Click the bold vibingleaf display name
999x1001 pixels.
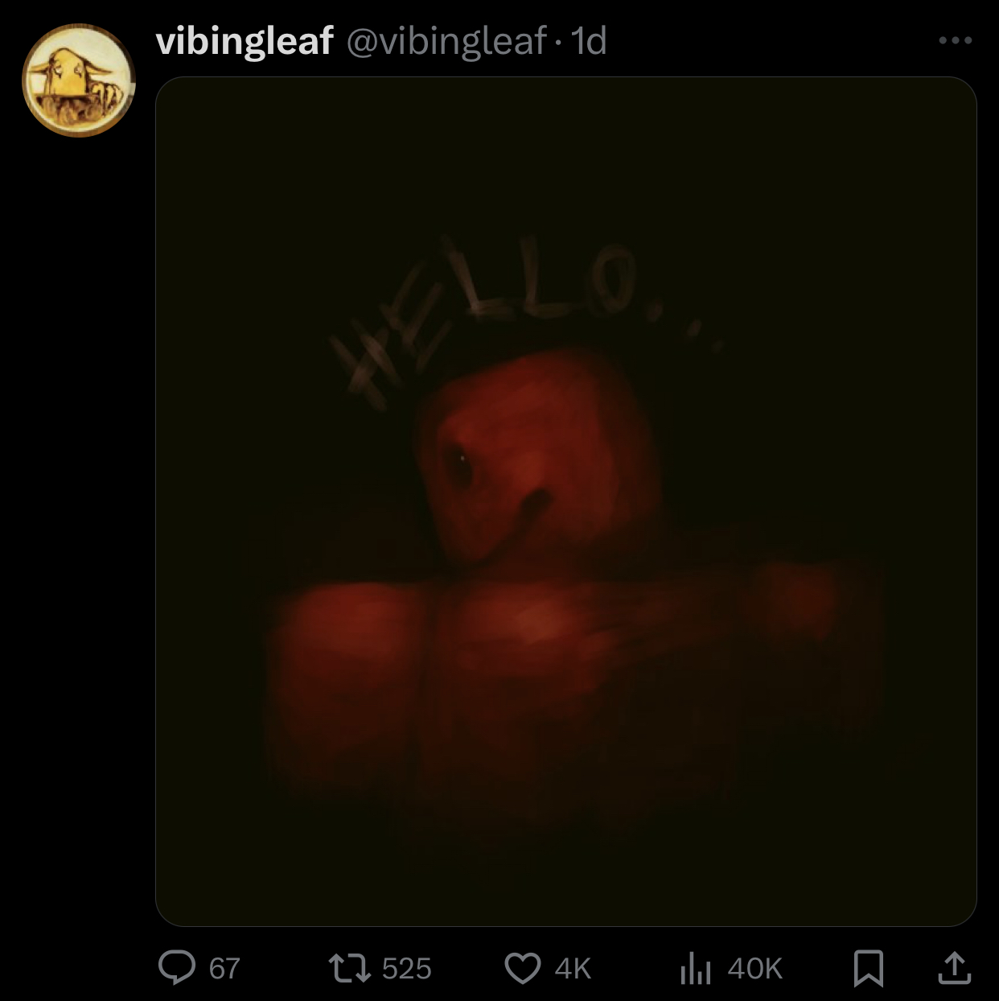pyautogui.click(x=245, y=41)
